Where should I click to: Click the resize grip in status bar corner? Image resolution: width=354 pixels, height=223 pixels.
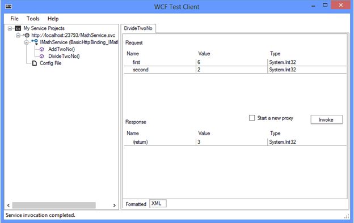click(x=347, y=216)
